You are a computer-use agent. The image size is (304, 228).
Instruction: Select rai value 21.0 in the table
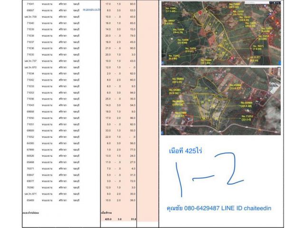point(108,48)
